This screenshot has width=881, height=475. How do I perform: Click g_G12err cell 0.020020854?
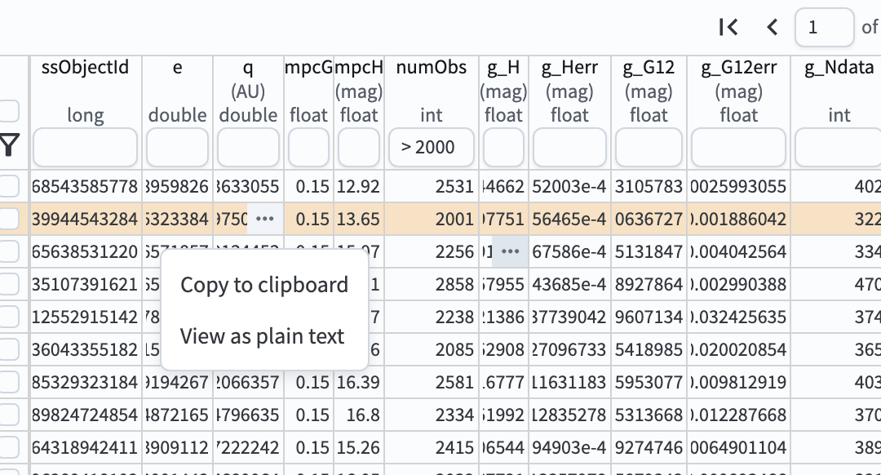click(x=738, y=349)
